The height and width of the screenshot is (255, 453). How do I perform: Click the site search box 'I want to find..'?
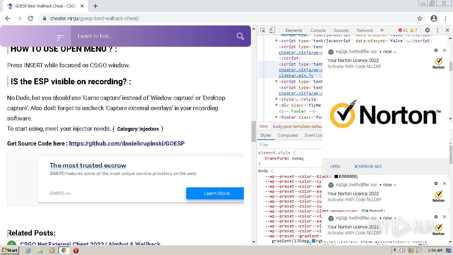[152, 36]
